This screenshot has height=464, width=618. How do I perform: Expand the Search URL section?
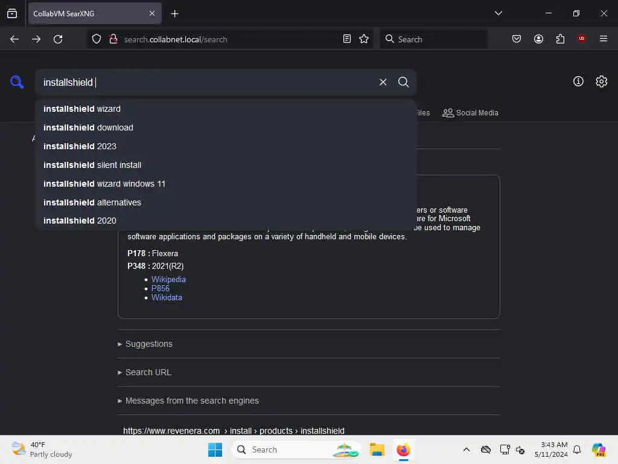point(144,372)
